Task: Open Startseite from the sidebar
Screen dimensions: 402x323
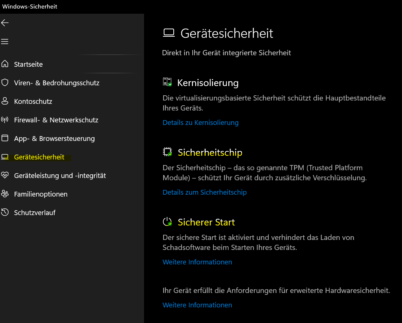Action: [x=28, y=65]
